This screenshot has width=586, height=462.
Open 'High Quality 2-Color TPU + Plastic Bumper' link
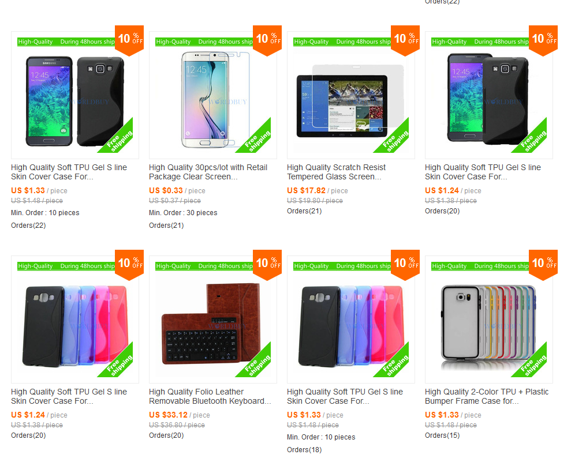coord(487,396)
